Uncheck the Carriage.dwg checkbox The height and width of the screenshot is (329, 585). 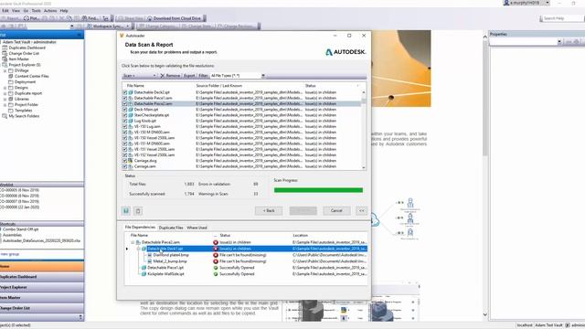(124, 161)
